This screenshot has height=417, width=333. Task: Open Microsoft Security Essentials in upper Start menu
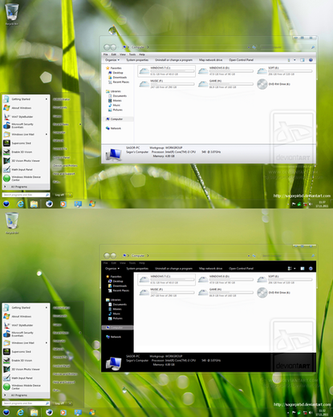click(x=26, y=126)
